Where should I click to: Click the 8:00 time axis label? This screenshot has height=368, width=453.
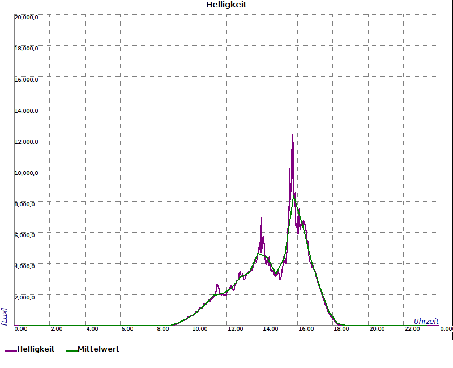coord(163,329)
